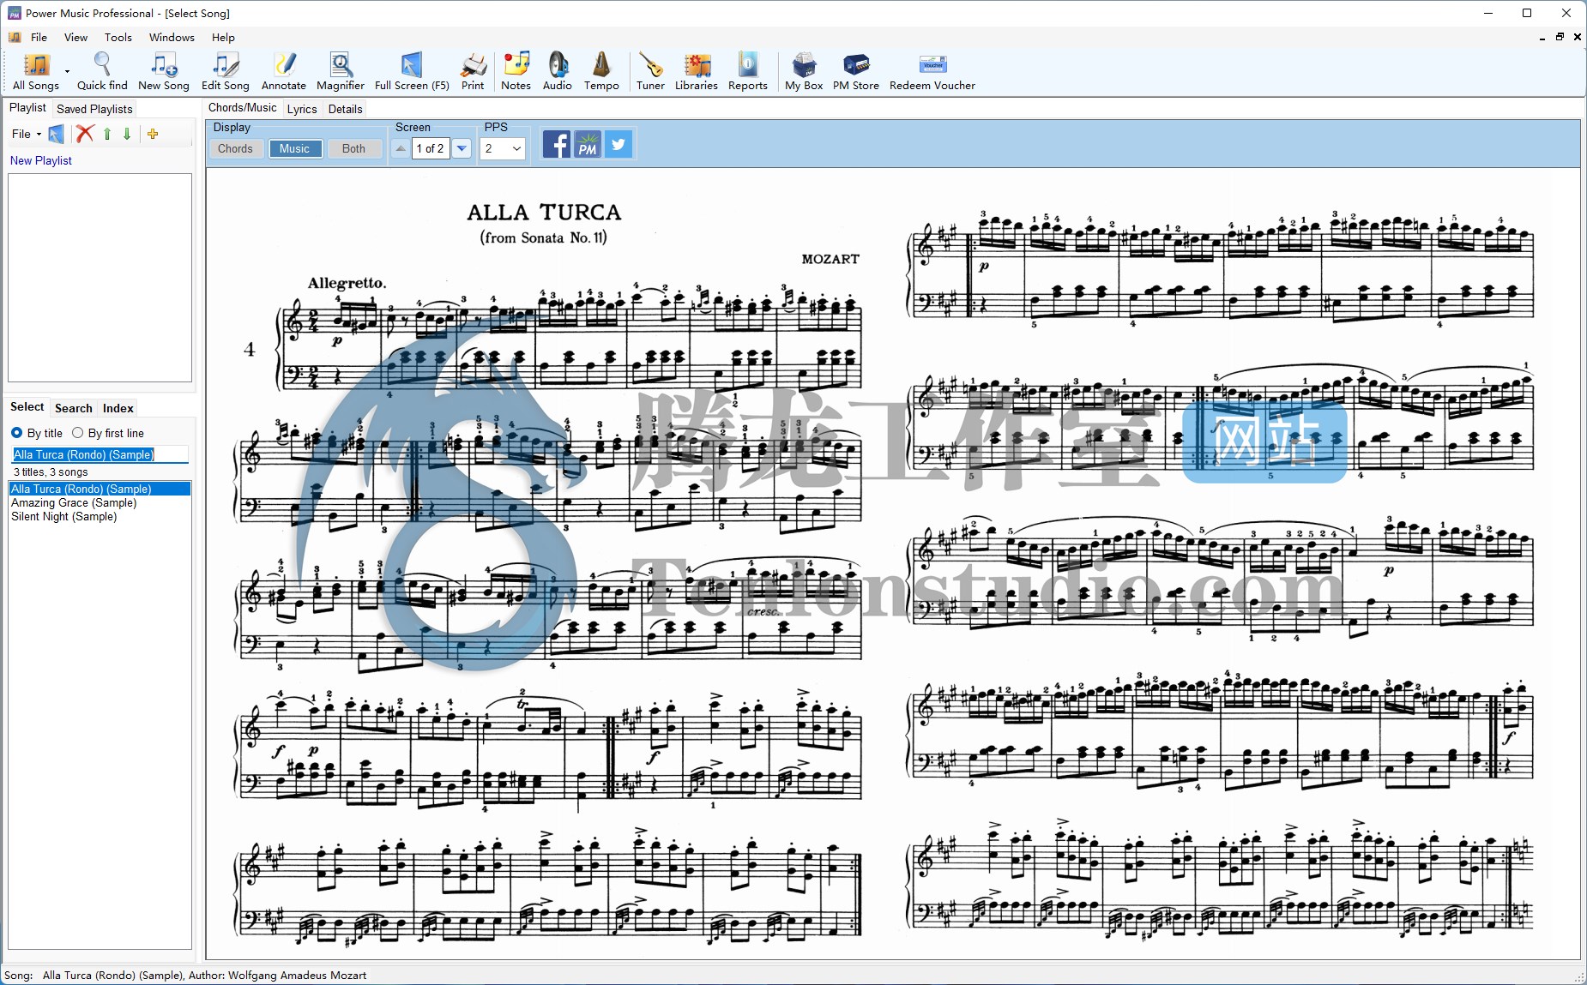1587x985 pixels.
Task: Open the All Songs toolbar icon
Action: [x=36, y=71]
